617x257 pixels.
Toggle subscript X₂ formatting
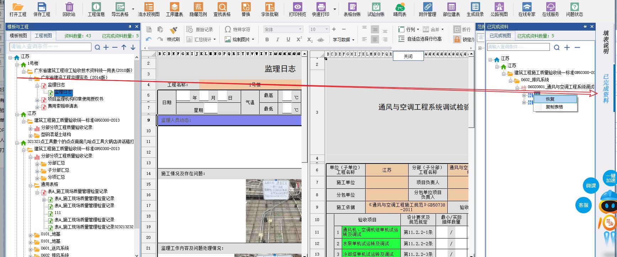(310, 39)
